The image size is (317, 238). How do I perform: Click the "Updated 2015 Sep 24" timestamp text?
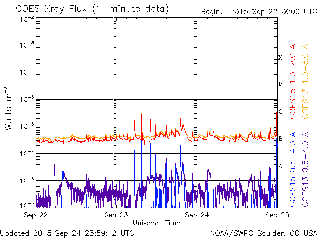(x=67, y=232)
